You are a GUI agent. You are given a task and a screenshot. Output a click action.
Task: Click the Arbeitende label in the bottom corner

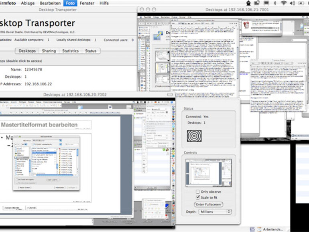pos(273,230)
